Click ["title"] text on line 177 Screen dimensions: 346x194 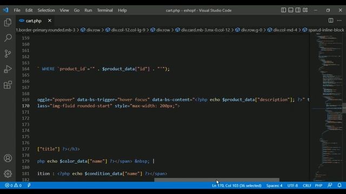pos(49,149)
